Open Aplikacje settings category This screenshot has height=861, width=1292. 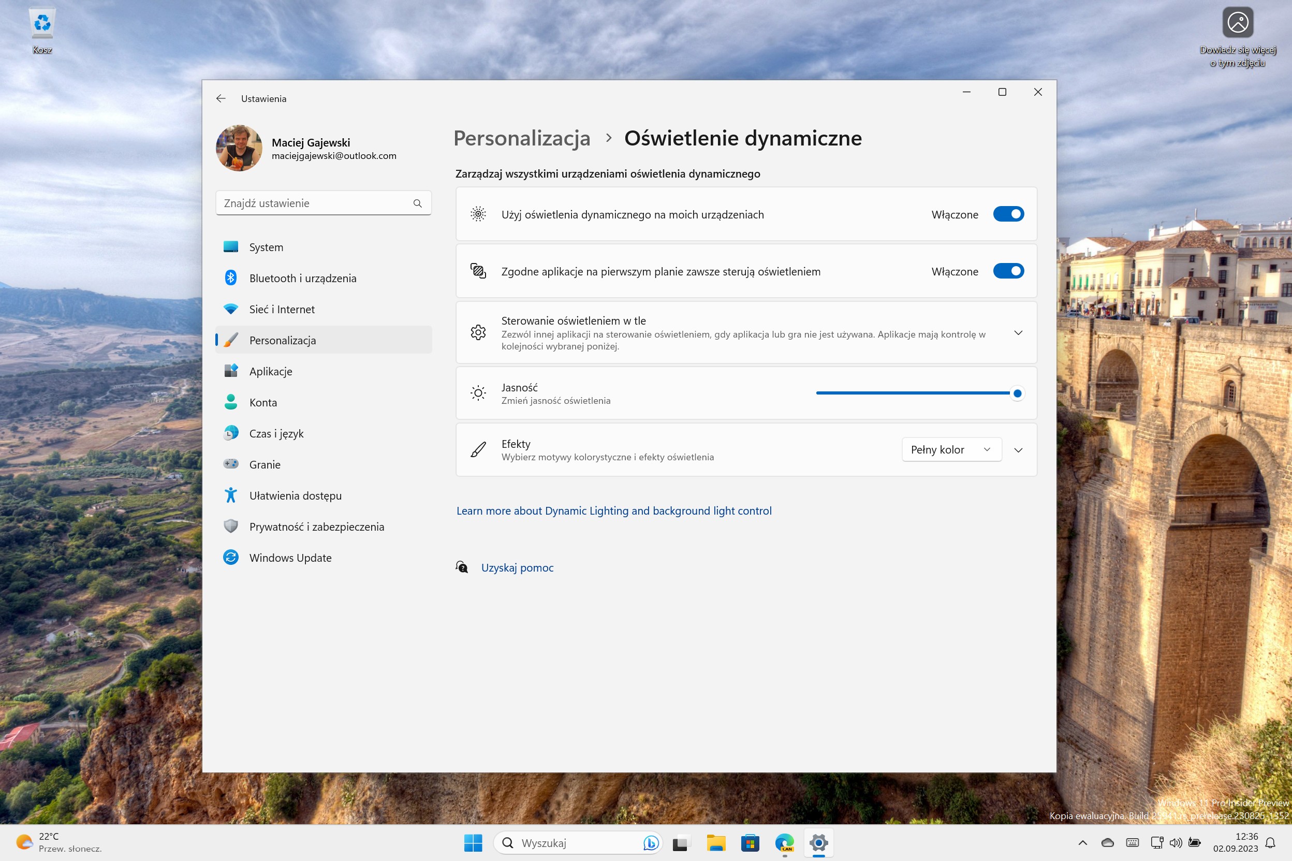[x=324, y=372]
